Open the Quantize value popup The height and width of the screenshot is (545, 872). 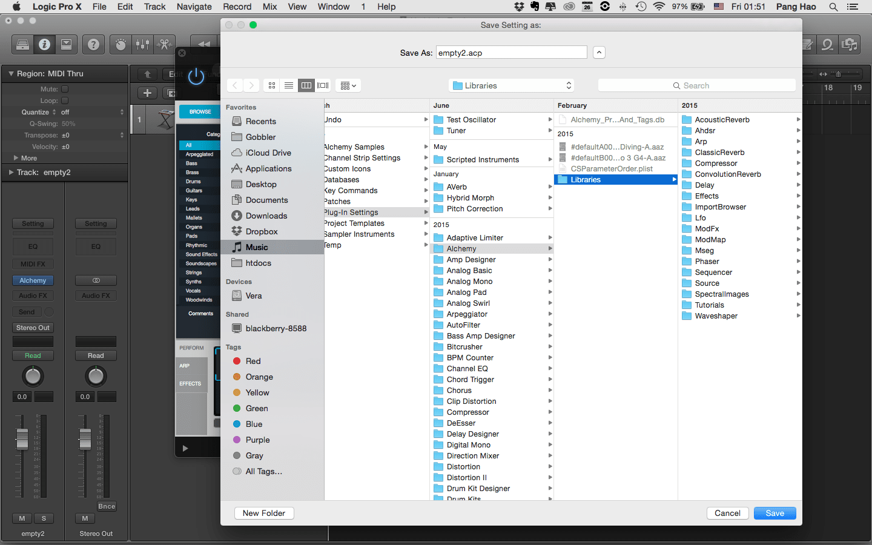coord(91,112)
